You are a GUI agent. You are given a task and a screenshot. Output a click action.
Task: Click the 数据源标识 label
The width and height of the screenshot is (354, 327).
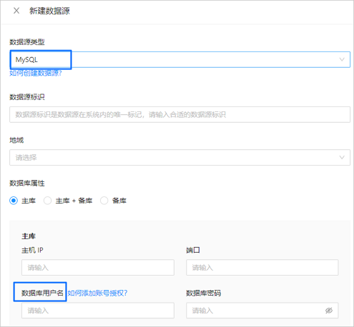click(27, 97)
